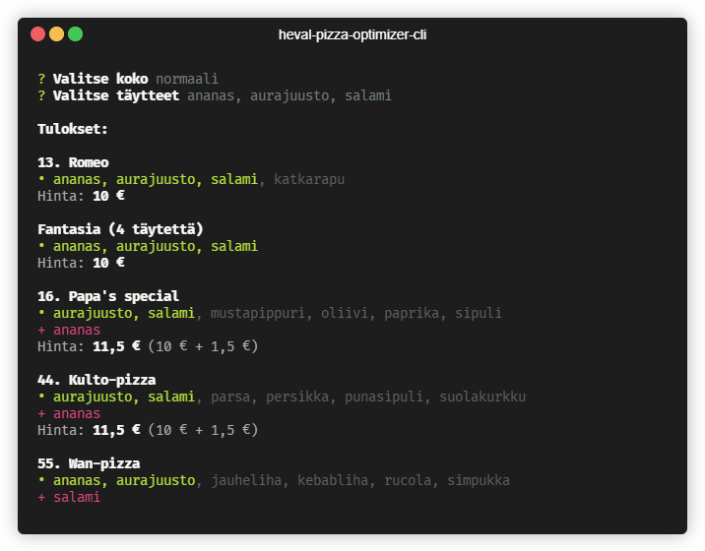705x551 pixels.
Task: Click 'mustapippuri' in Papa's special toppings
Action: (258, 313)
